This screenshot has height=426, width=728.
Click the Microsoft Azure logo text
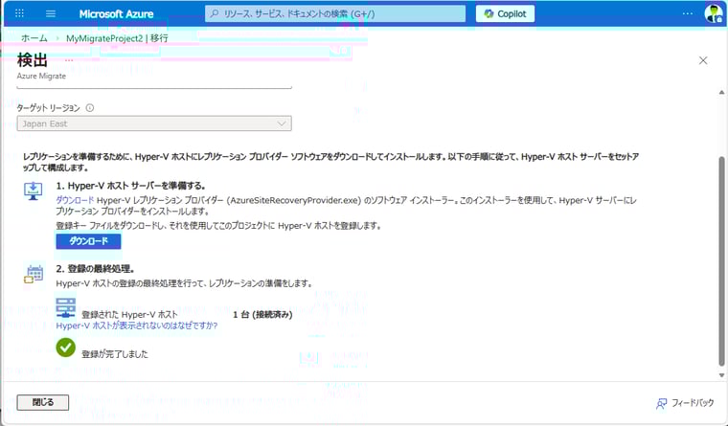116,14
